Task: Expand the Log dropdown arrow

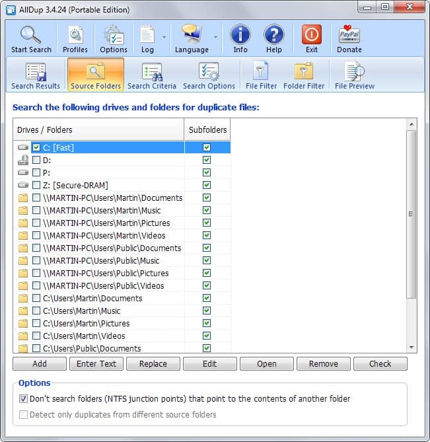Action: (164, 37)
